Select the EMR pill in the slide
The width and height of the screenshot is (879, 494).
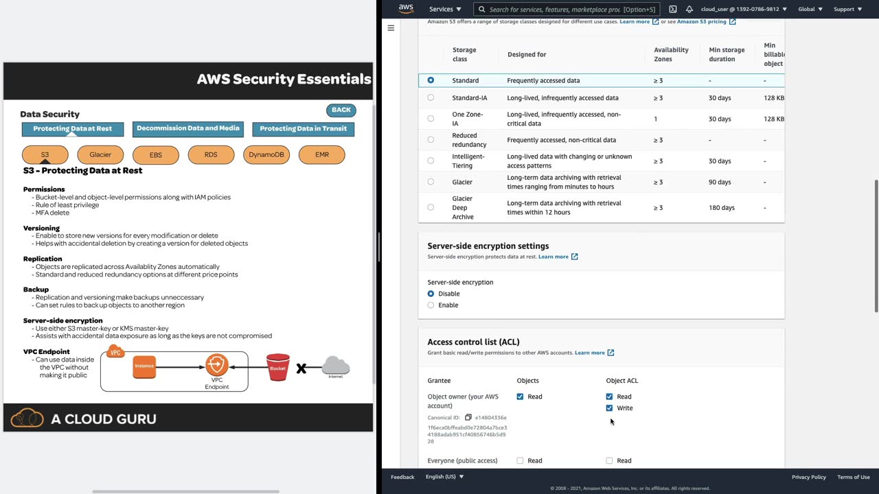[x=322, y=155]
